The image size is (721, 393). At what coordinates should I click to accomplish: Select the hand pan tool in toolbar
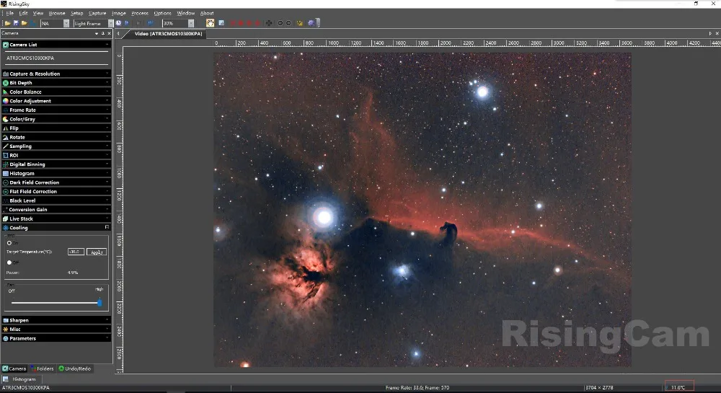coord(211,23)
